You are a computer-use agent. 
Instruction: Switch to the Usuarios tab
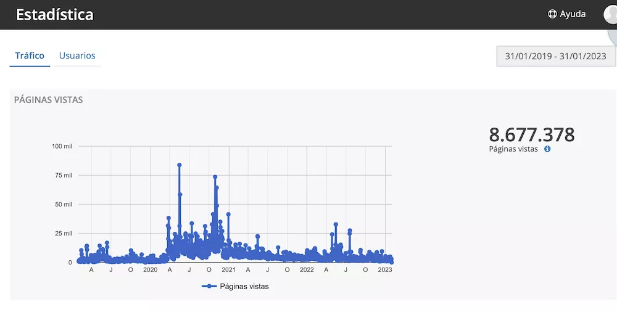click(x=77, y=55)
